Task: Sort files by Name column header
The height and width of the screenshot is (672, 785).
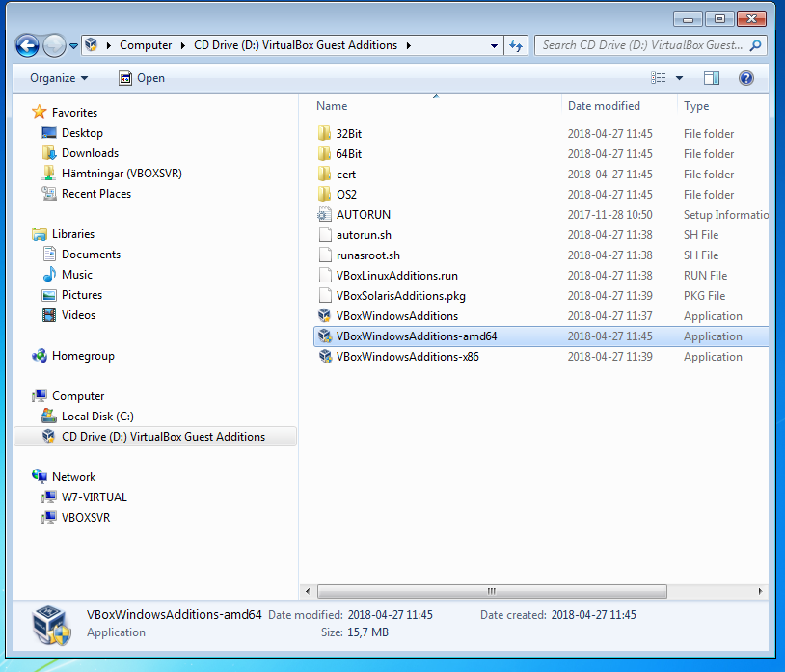Action: (332, 106)
